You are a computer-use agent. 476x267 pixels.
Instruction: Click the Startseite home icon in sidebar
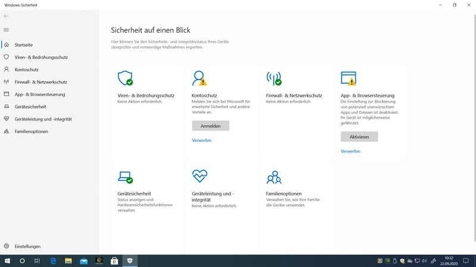pos(7,44)
